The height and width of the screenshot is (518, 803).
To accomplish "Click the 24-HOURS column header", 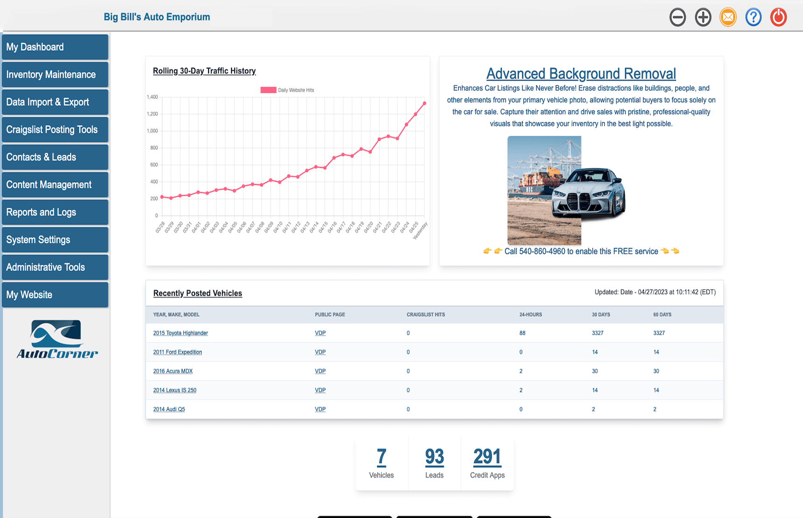I will coord(531,315).
